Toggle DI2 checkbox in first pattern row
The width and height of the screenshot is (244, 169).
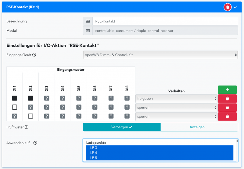pyautogui.click(x=30, y=98)
